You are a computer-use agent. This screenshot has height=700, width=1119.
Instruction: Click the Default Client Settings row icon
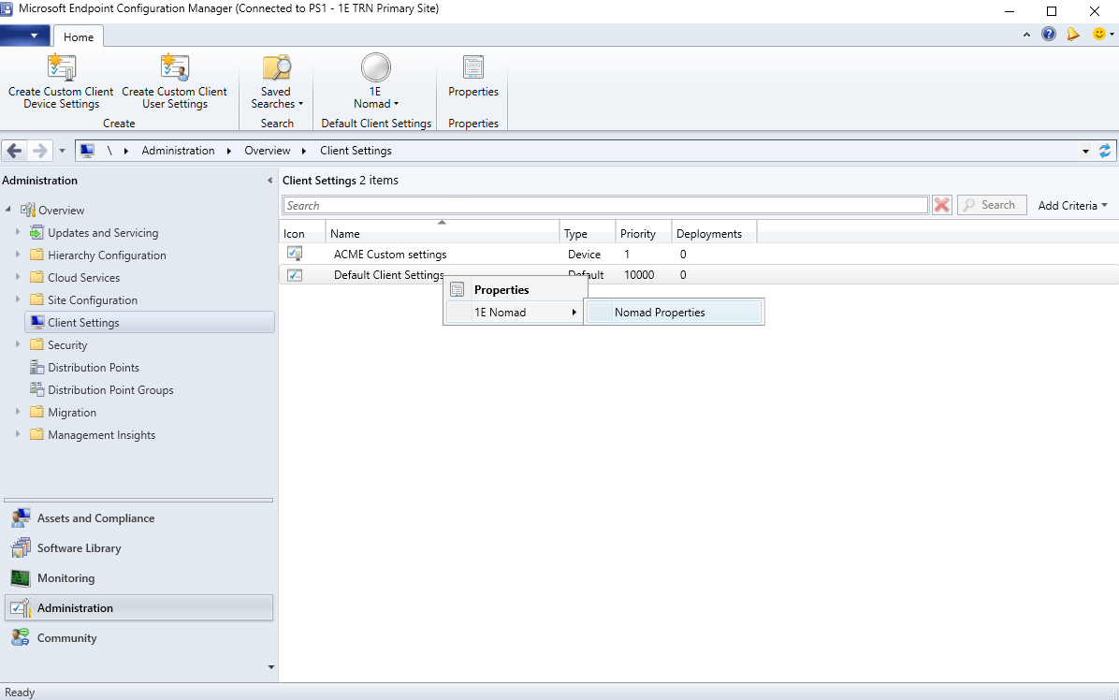coord(295,275)
